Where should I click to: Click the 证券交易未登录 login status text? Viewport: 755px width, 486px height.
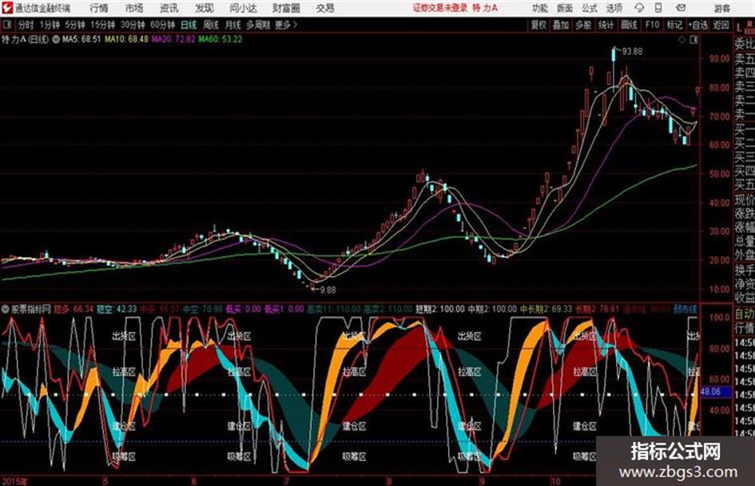[440, 8]
